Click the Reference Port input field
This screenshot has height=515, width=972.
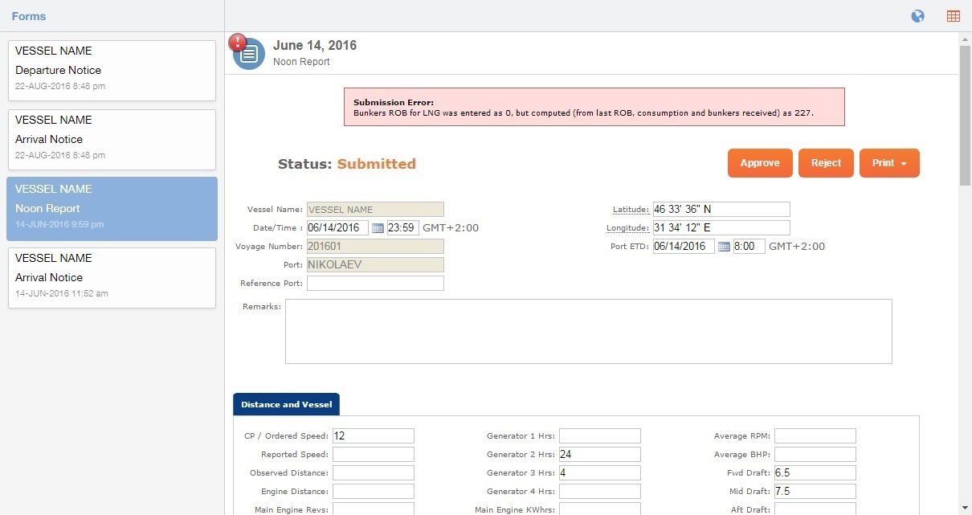point(374,283)
